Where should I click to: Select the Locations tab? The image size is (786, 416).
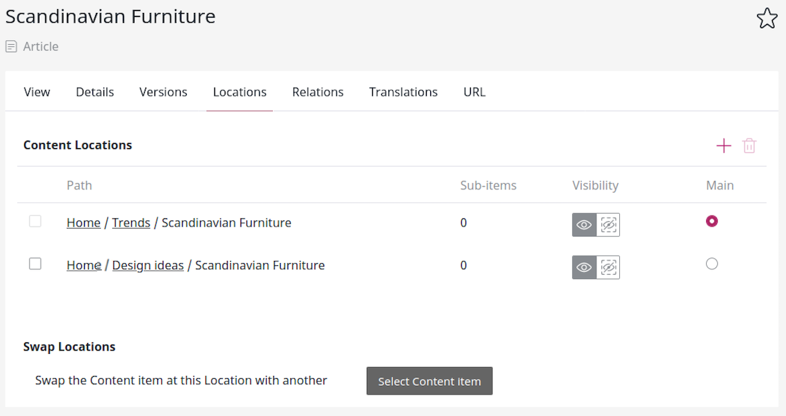point(240,92)
